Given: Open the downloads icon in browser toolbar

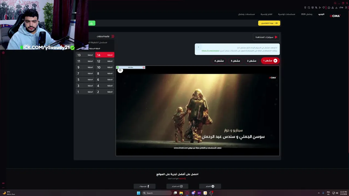Looking at the screenshot, I should tap(336, 8).
